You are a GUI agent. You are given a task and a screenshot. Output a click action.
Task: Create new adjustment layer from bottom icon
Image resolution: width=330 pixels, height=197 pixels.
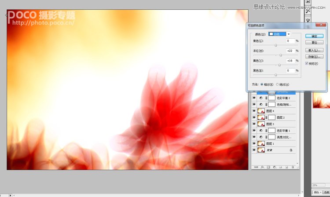(274, 167)
